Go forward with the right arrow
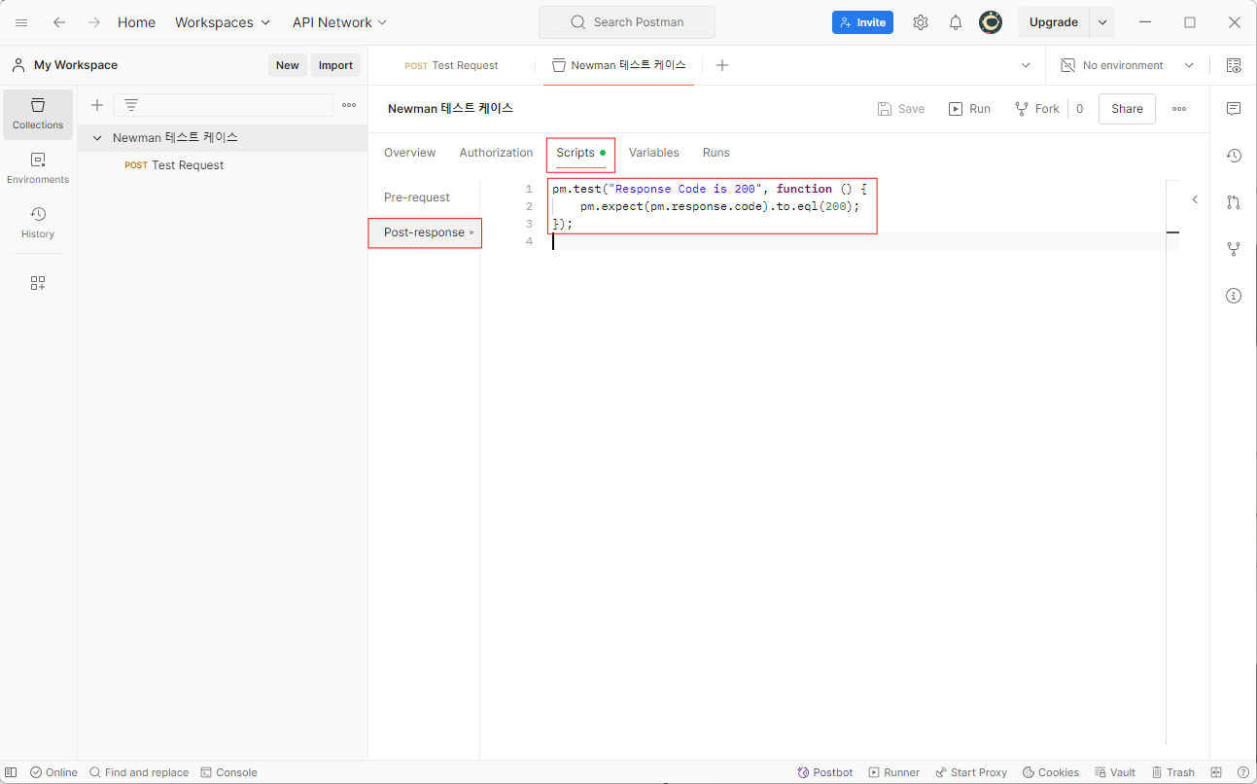Viewport: 1257px width, 784px height. pyautogui.click(x=94, y=22)
